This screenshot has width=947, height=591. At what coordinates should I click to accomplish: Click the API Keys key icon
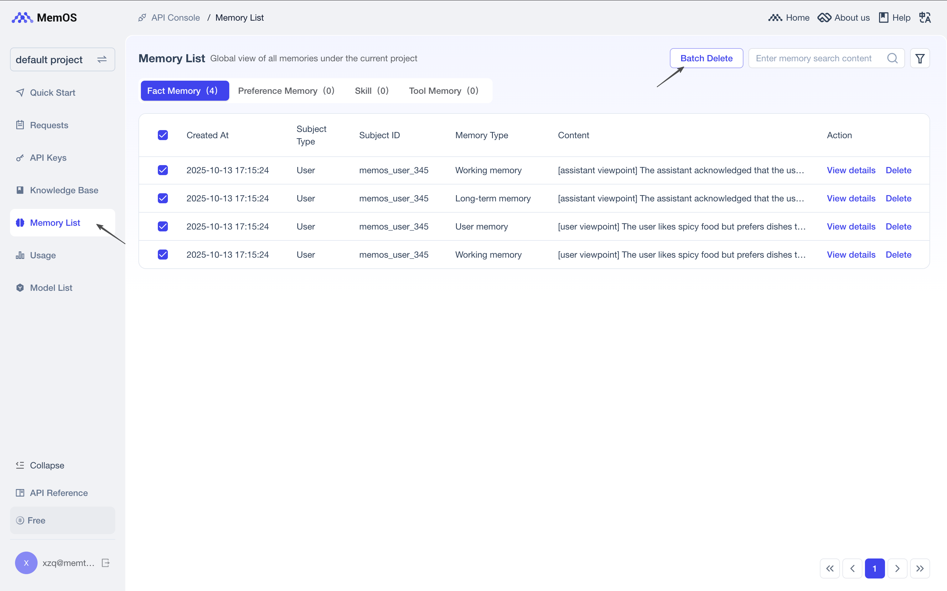[20, 158]
